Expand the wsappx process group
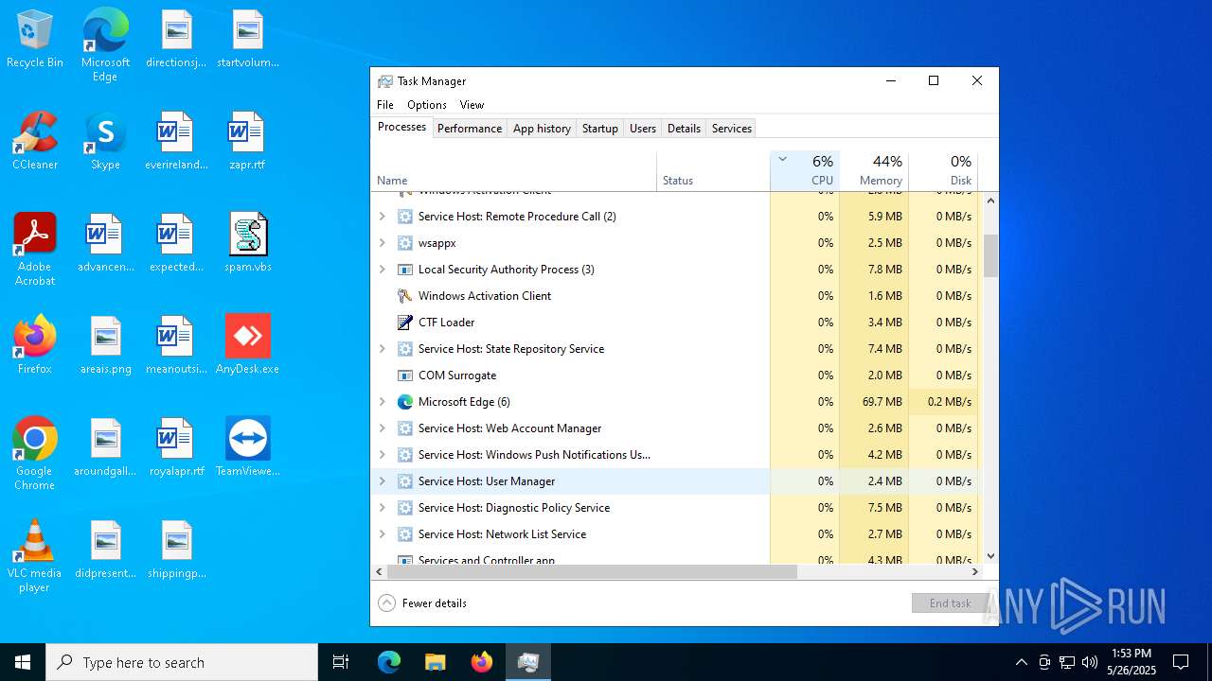 click(x=383, y=243)
